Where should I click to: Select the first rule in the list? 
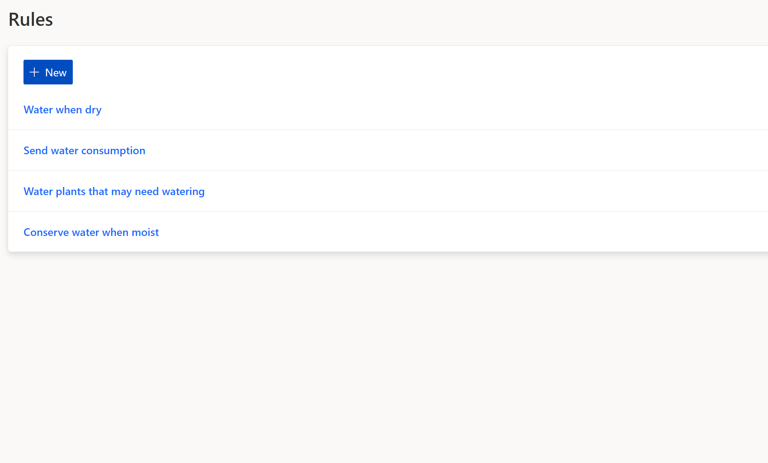[62, 110]
